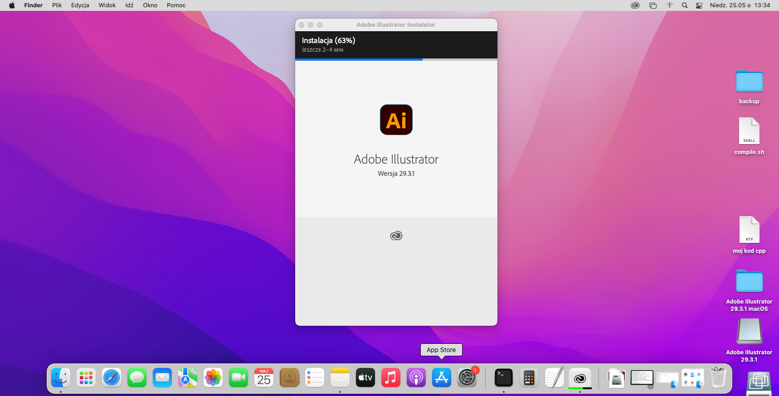Open Music from the Dock
Viewport: 779px width, 396px height.
point(391,377)
